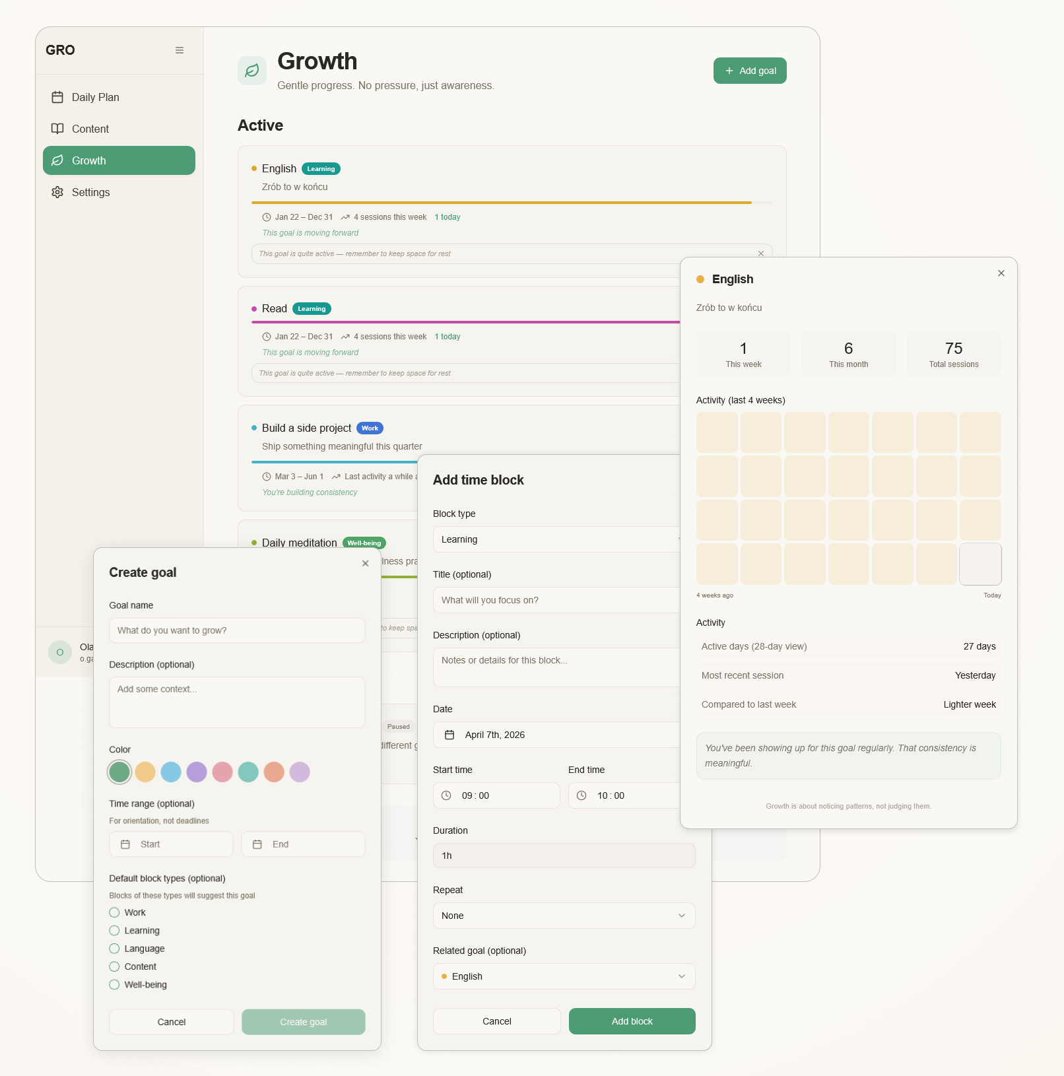
Task: Focus the Goal name input field
Action: coord(237,630)
